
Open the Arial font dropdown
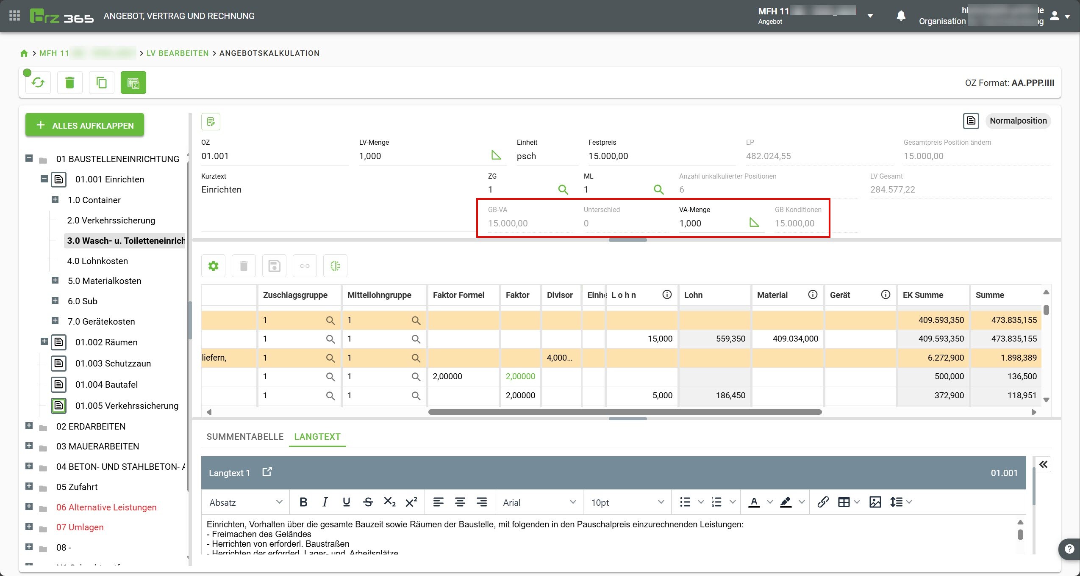click(539, 502)
